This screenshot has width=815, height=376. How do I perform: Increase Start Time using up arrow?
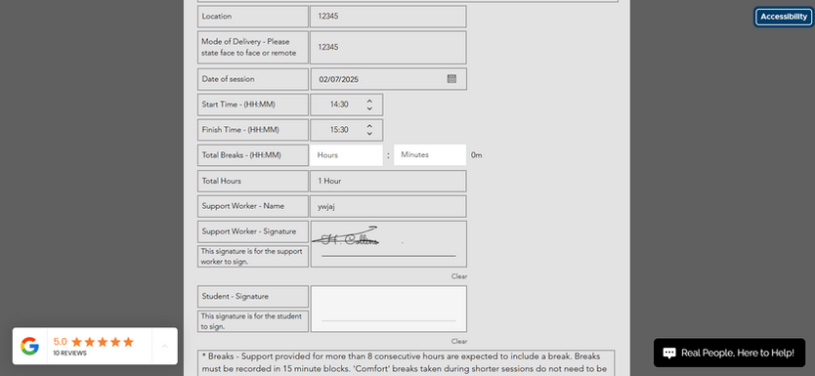(369, 101)
